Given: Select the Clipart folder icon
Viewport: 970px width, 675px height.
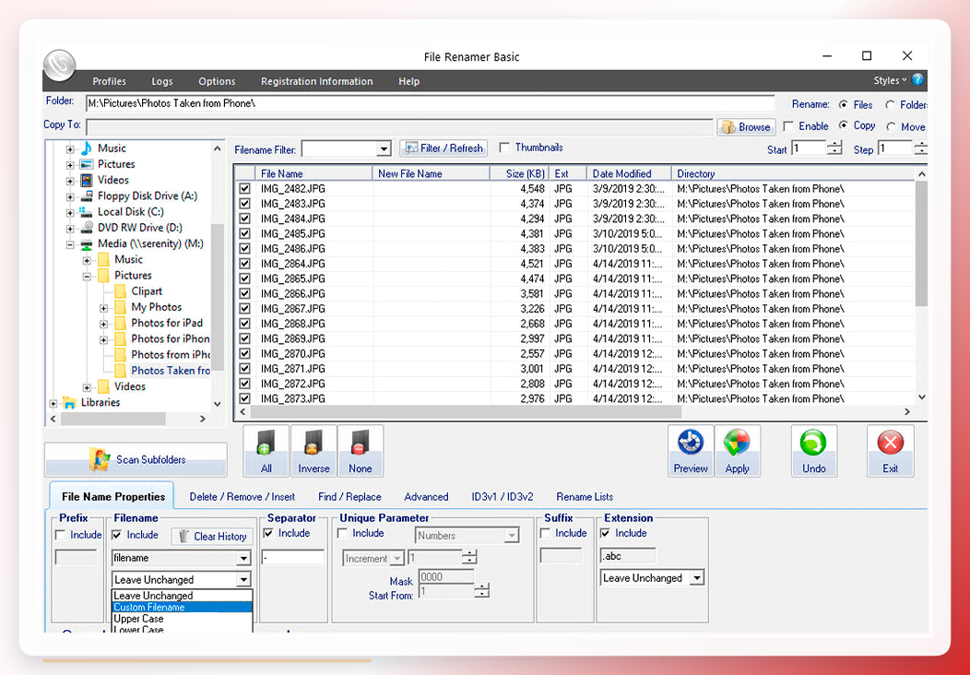Looking at the screenshot, I should (120, 291).
